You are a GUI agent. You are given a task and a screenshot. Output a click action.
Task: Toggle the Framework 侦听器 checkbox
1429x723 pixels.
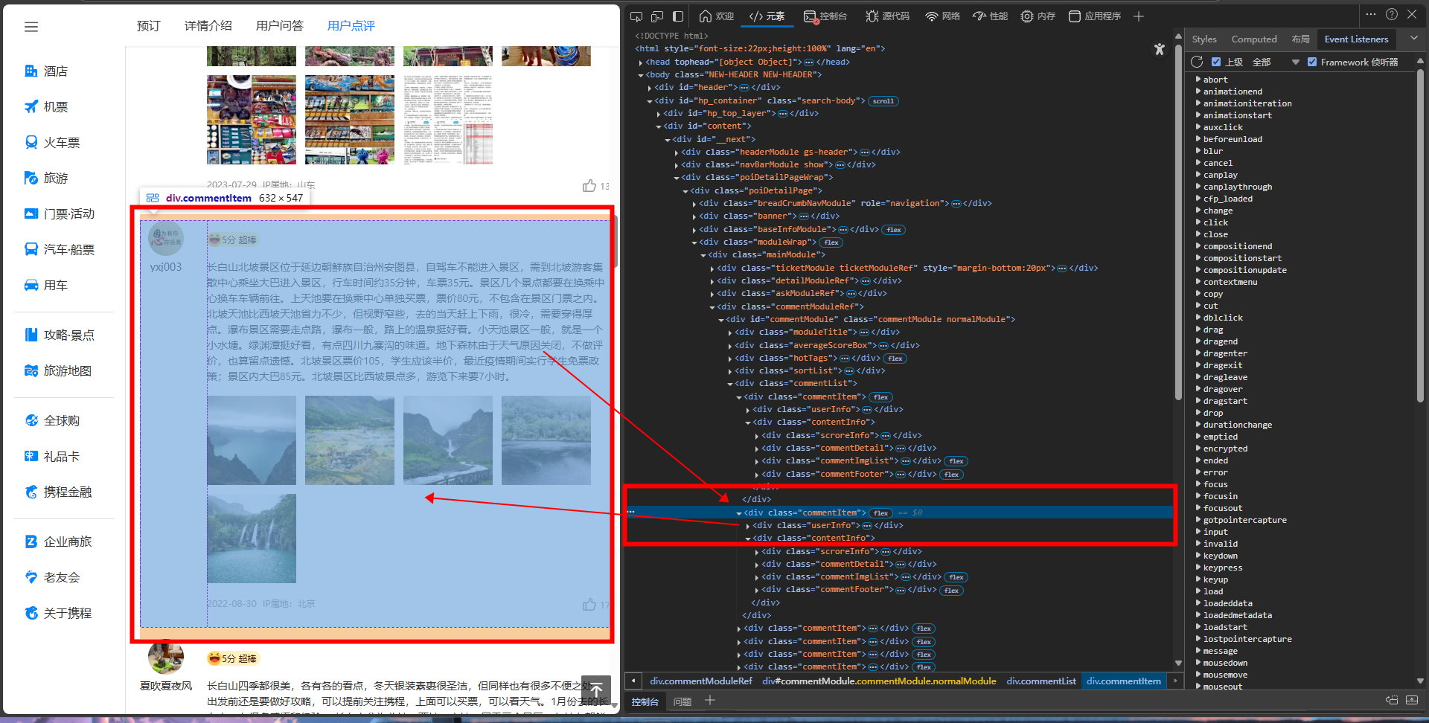click(x=1312, y=62)
